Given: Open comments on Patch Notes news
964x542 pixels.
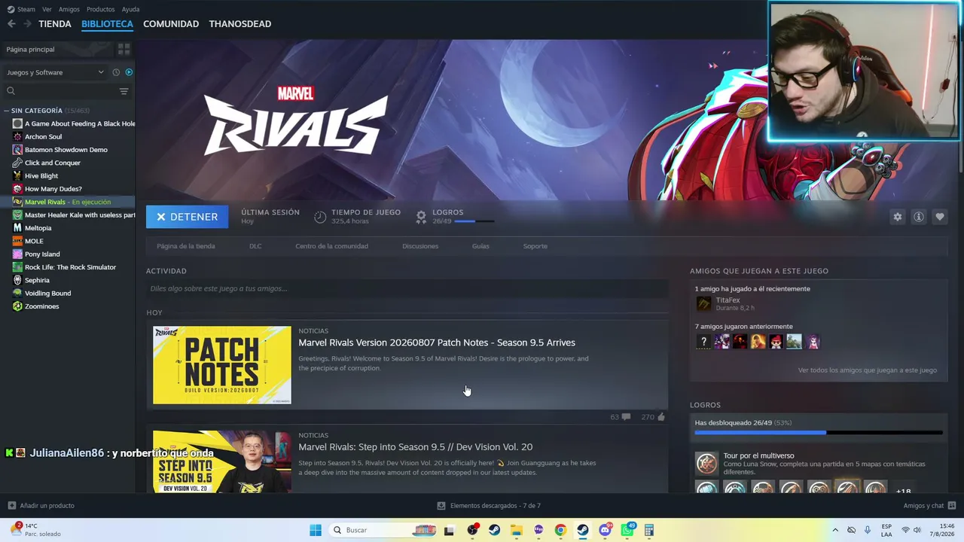Looking at the screenshot, I should click(x=620, y=417).
